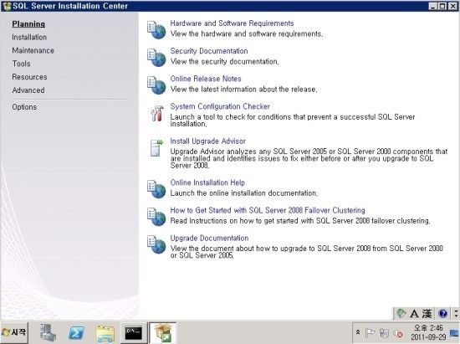The width and height of the screenshot is (460, 344).
Task: Switch to the command prompt taskbar button
Action: 134,333
